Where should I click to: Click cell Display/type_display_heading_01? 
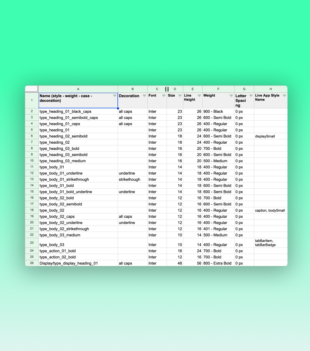point(78,263)
